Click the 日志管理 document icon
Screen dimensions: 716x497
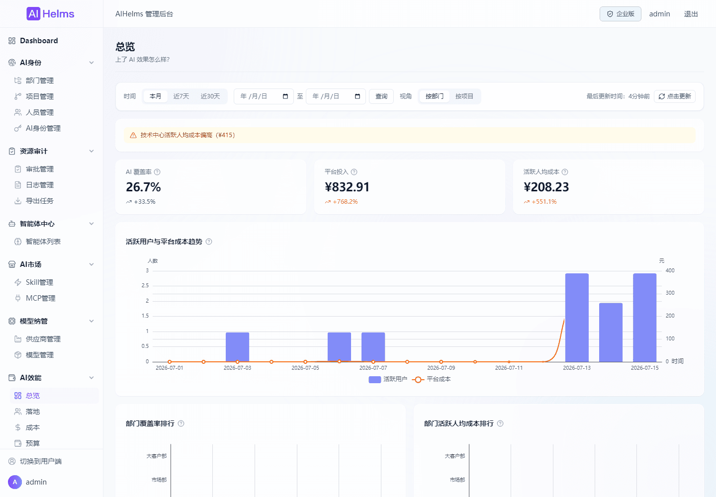click(18, 185)
